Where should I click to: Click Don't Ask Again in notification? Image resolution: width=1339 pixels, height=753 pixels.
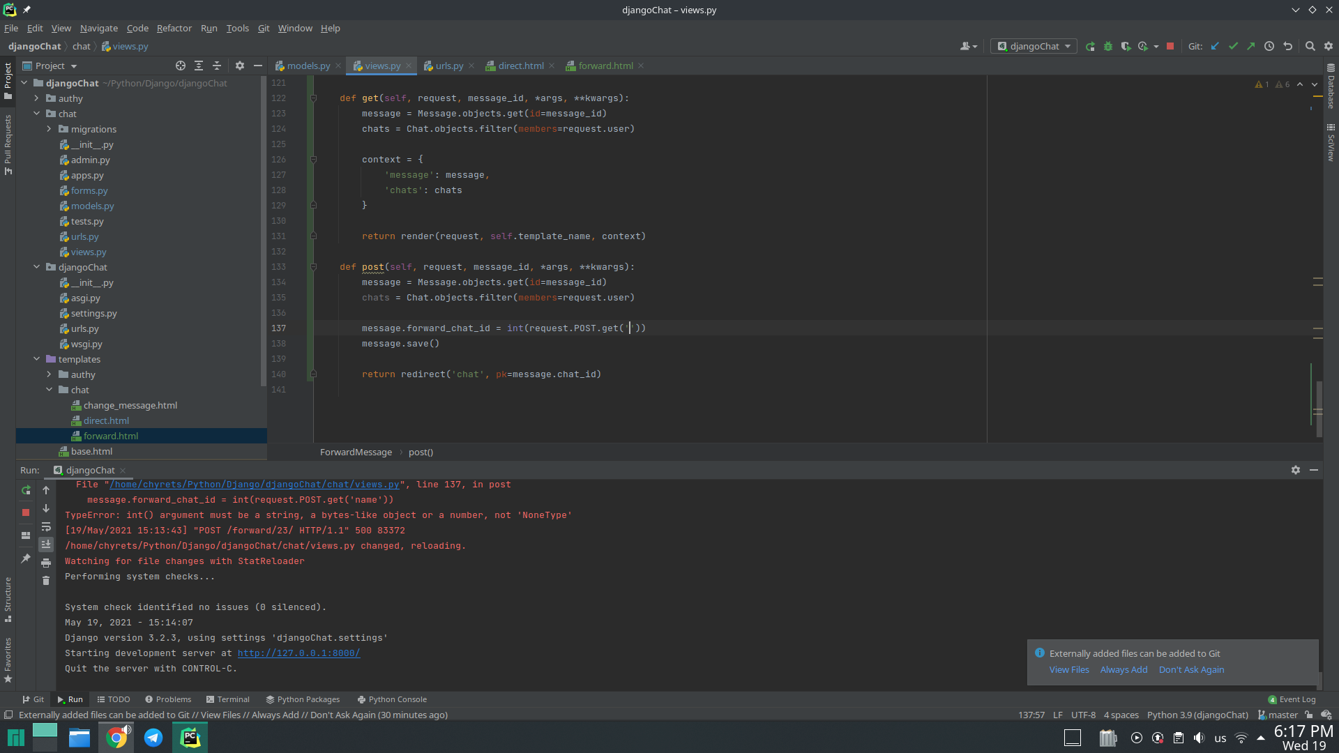(x=1191, y=669)
